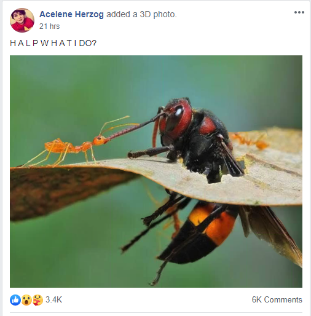The height and width of the screenshot is (316, 311).
Task: Click Acelene Herzog's profile picture
Action: (22, 20)
